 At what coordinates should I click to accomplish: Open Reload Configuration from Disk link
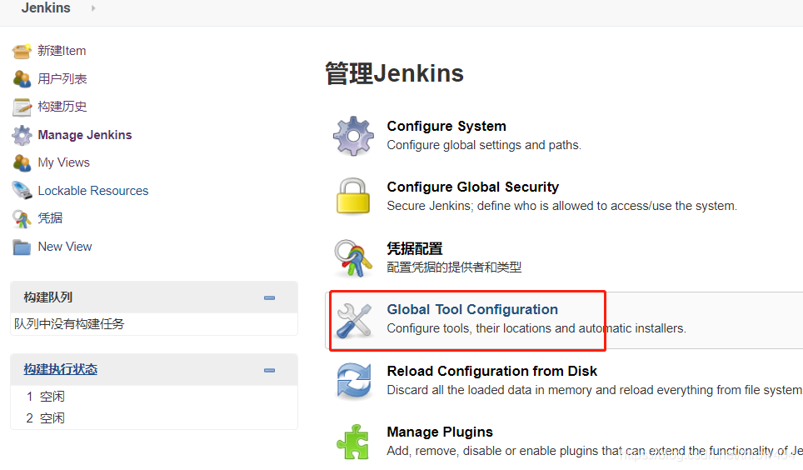[x=492, y=371]
